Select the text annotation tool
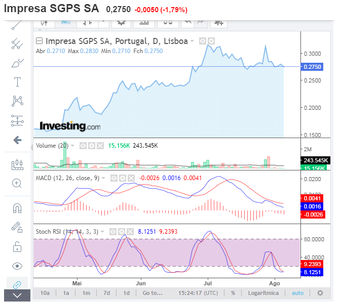 click(17, 82)
